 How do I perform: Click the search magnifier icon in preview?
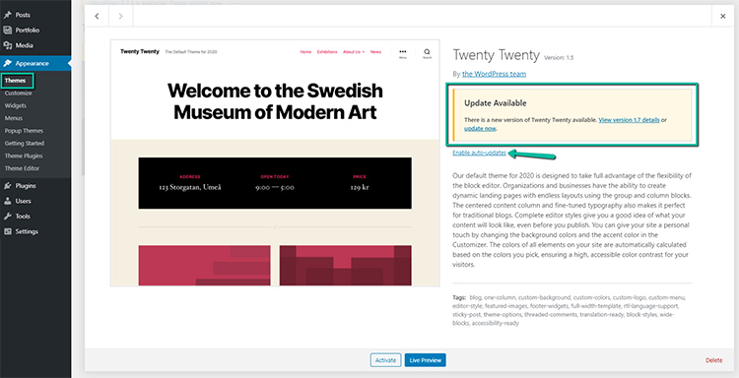point(427,53)
